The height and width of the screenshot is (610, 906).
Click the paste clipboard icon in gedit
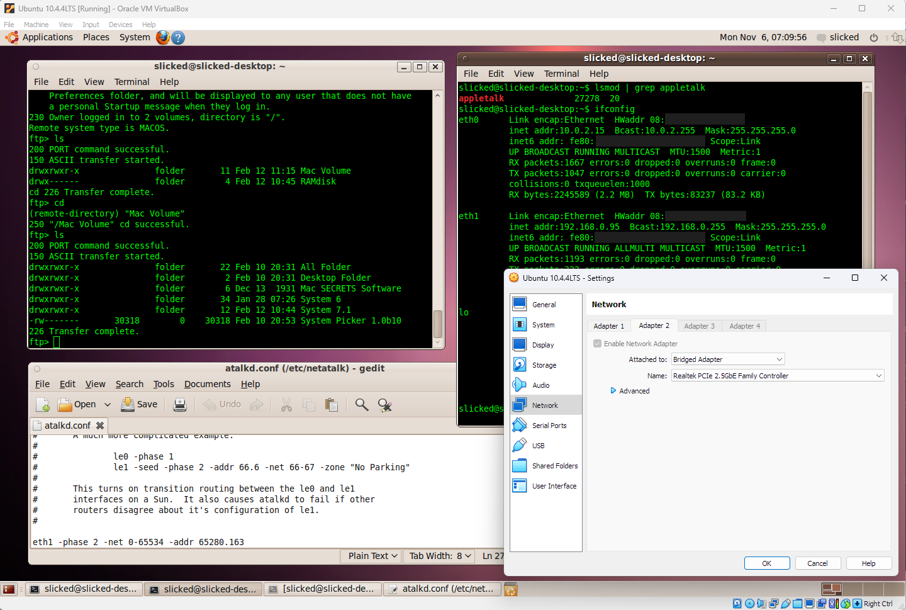pos(332,405)
